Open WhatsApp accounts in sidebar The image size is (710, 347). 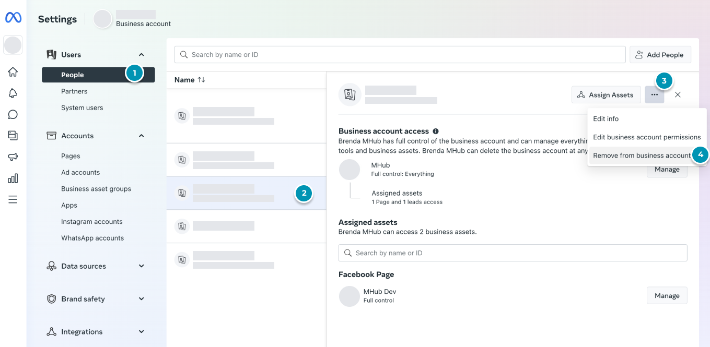(x=92, y=238)
